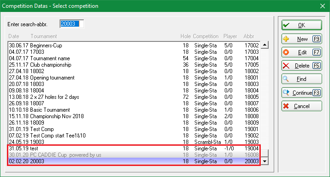Click the yellow plus New icon
Screen dimensions: 330x177
pos(286,39)
